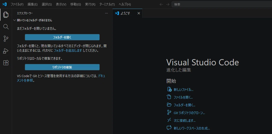The image size is (272, 134).
Task: Close the ようこそ tab
Action: [x=138, y=13]
